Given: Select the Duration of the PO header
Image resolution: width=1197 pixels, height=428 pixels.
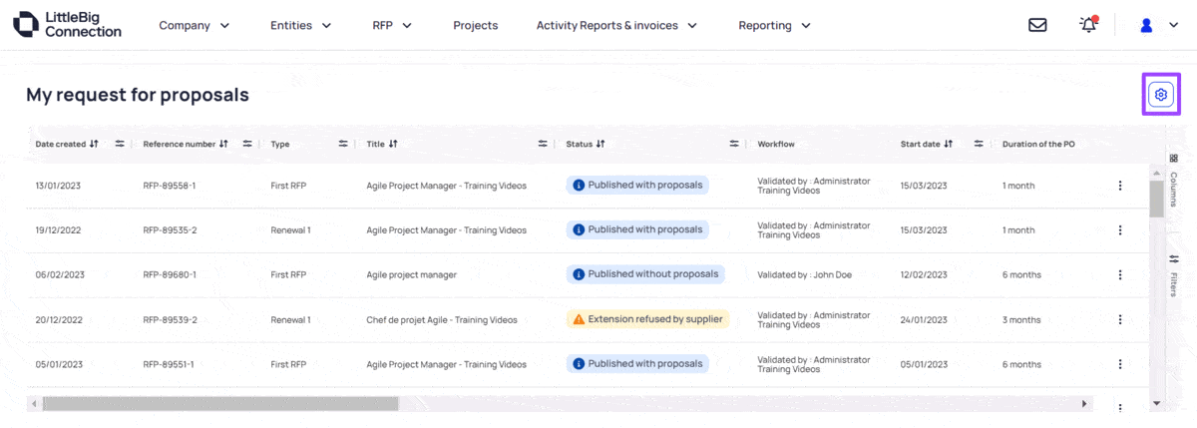Looking at the screenshot, I should 1038,144.
